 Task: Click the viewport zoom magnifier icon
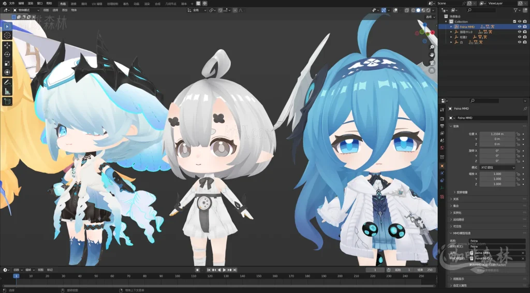coord(432,47)
